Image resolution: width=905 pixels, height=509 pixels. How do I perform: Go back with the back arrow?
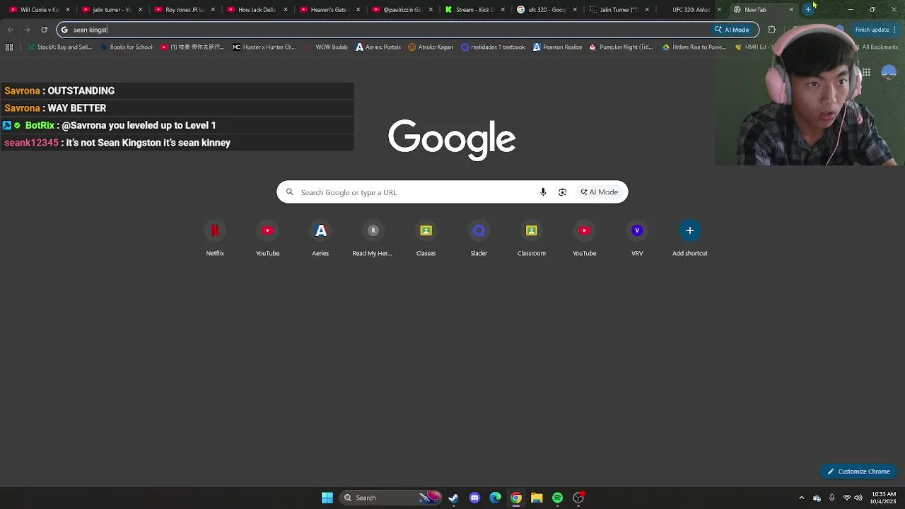(10, 30)
